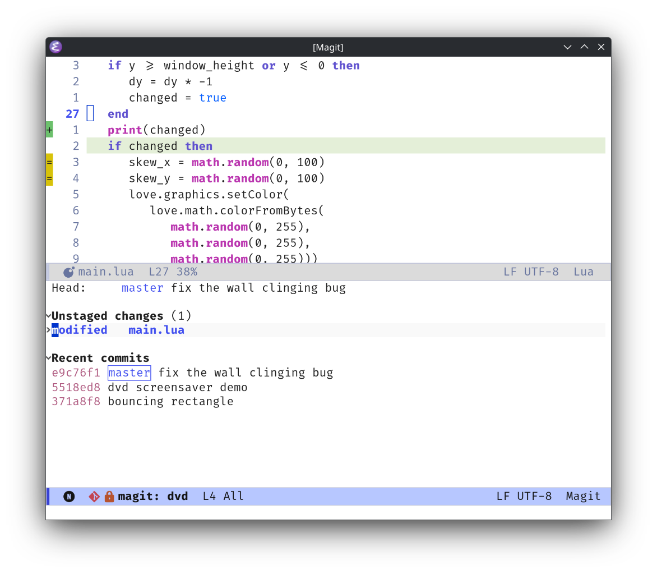Click the 'skew_x' variable name in the code
Image resolution: width=657 pixels, height=574 pixels.
[x=150, y=162]
